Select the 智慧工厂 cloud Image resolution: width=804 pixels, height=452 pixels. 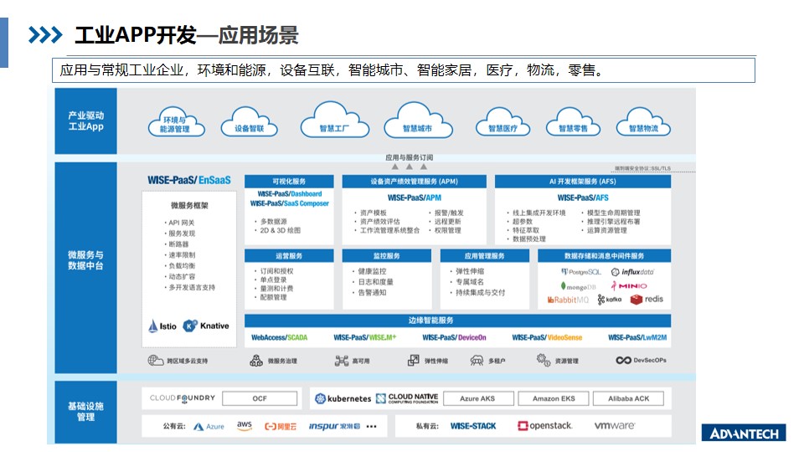[334, 120]
